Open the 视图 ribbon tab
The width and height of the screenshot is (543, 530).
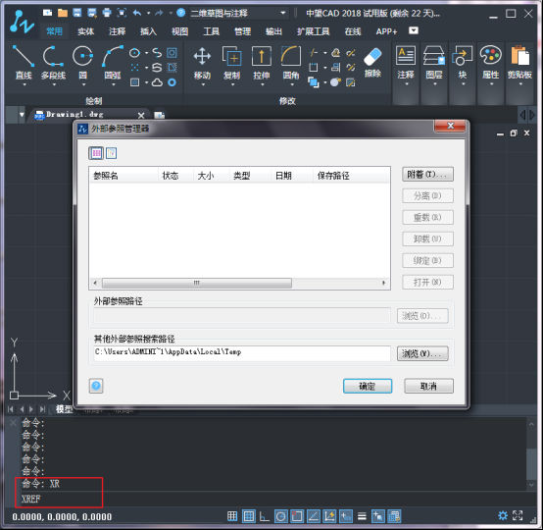click(x=179, y=31)
